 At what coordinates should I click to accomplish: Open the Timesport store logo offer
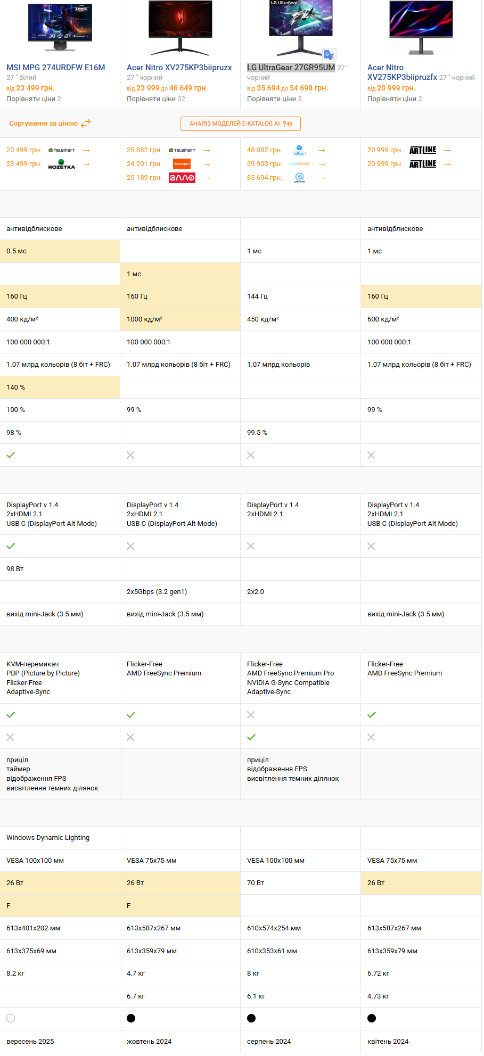click(299, 164)
